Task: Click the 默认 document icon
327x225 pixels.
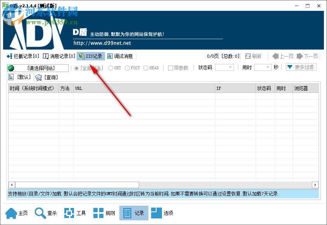Action: point(11,77)
